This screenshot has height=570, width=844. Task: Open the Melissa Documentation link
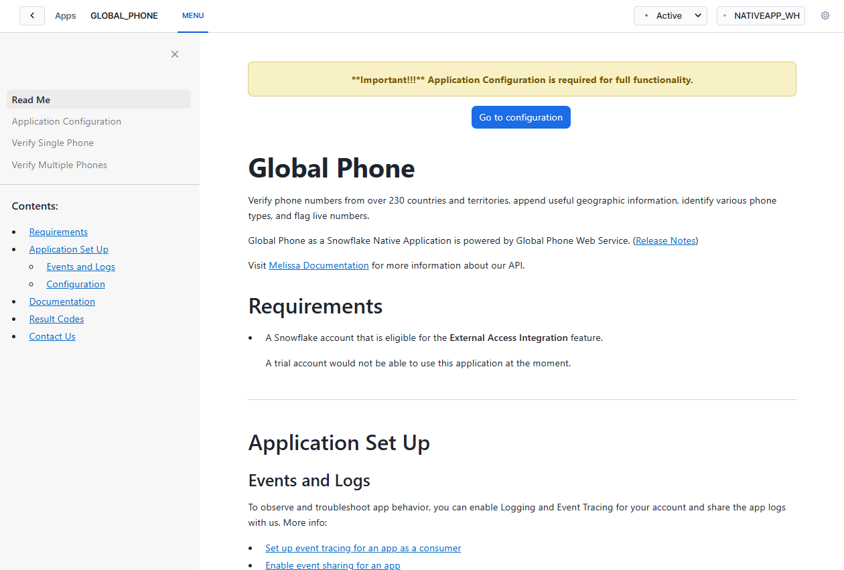tap(319, 265)
